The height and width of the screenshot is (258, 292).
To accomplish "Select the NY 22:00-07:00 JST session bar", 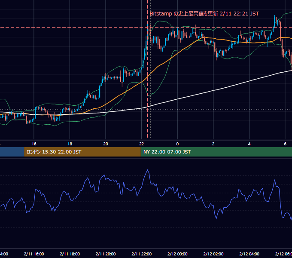I will click(216, 152).
